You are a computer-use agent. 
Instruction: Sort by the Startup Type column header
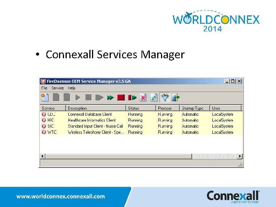pos(195,108)
